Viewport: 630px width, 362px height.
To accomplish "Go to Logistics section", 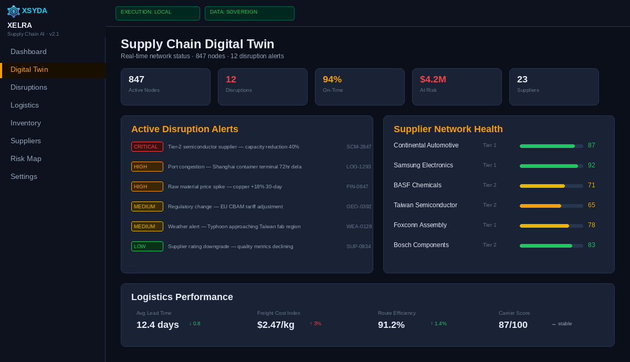I will pos(25,105).
